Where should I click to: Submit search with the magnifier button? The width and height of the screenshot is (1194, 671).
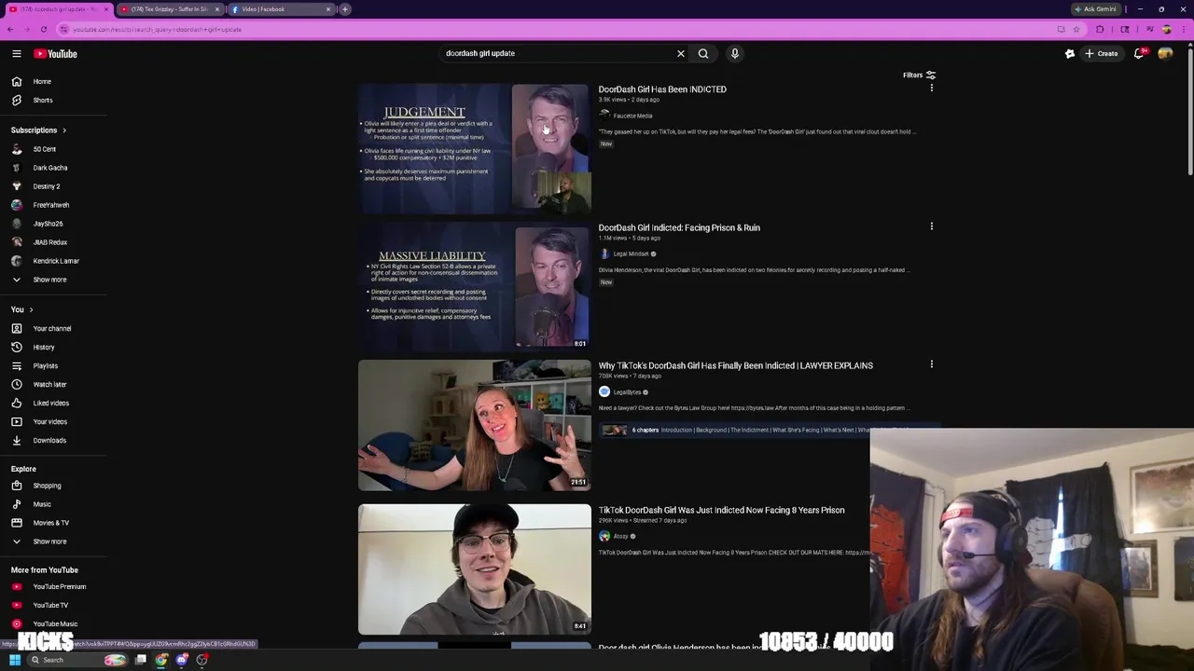pyautogui.click(x=703, y=53)
